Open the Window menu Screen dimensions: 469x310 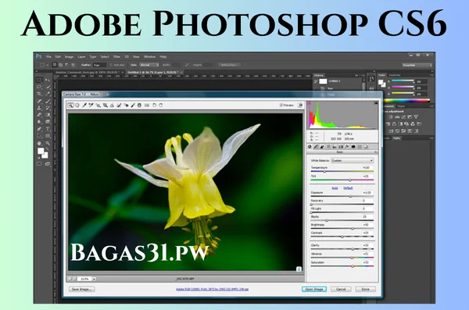point(149,57)
